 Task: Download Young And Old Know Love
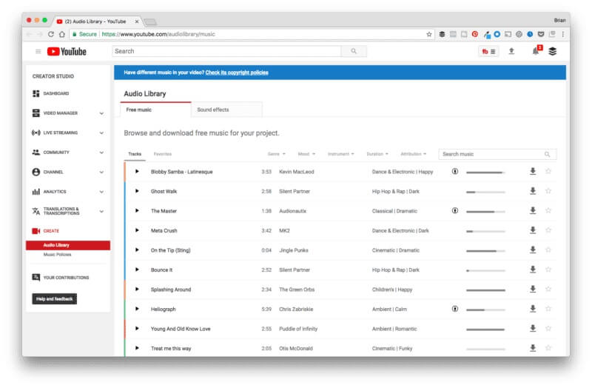coord(533,328)
